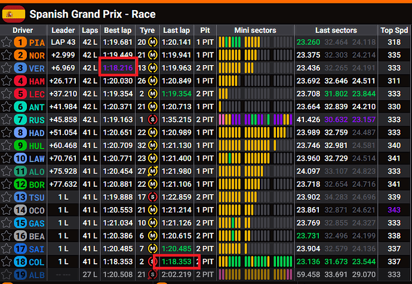Click LAP 43 in leader column
Screen dimensions: 412x284
[x=63, y=42]
